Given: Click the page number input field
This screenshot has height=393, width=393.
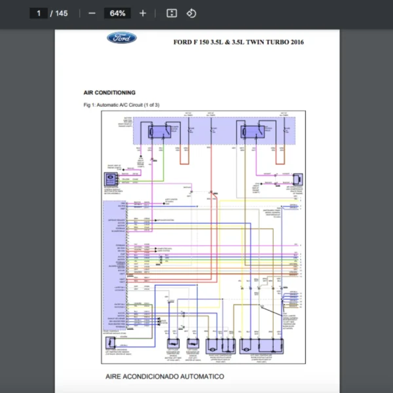Looking at the screenshot, I should pos(39,13).
